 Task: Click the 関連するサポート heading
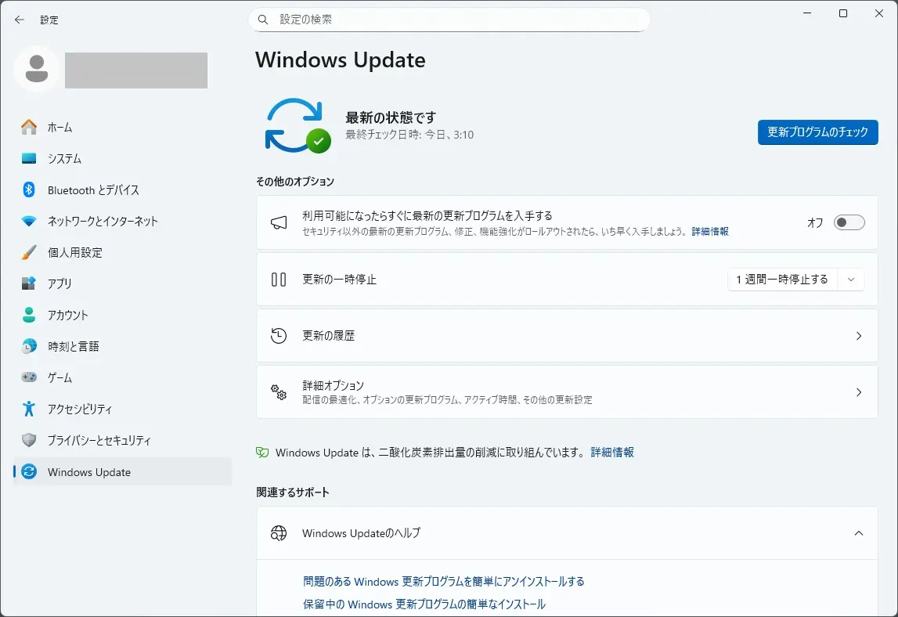(x=293, y=492)
